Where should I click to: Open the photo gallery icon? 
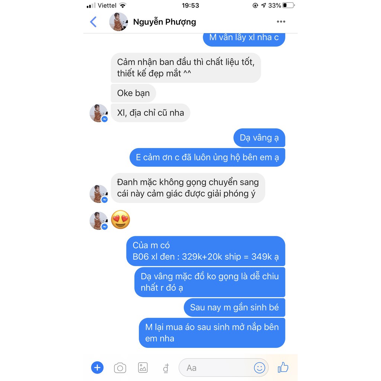click(143, 368)
